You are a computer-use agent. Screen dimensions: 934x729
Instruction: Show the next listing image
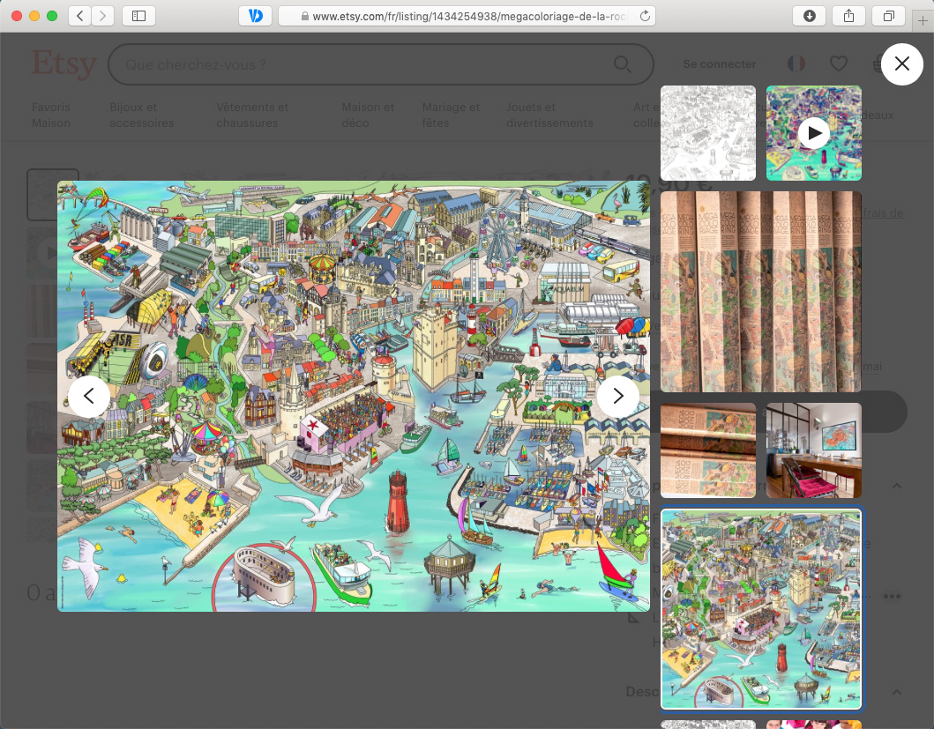point(617,396)
